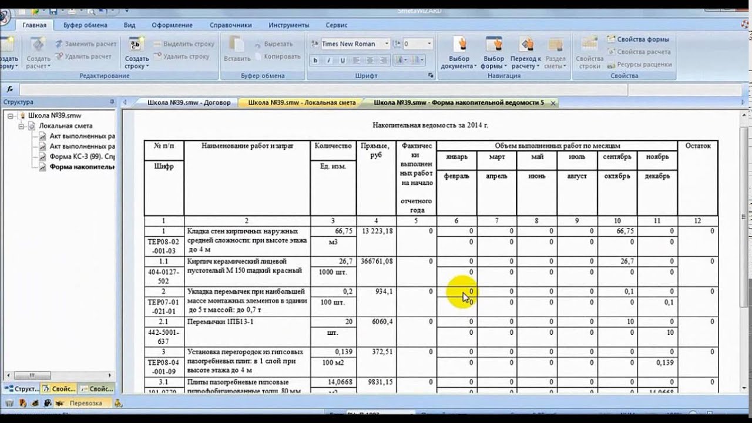Click the structure panel's horizontal scrollbar

pos(59,375)
